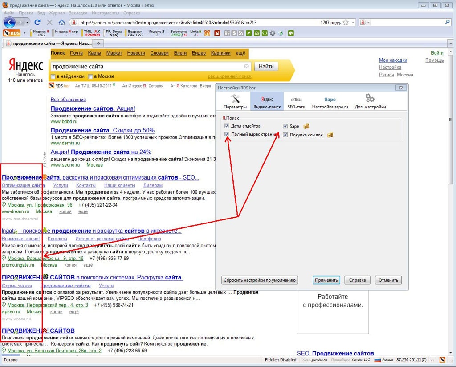Image resolution: width=456 pixels, height=367 pixels.
Task: Open the back/forward history dropdown arrow
Action: click(28, 22)
